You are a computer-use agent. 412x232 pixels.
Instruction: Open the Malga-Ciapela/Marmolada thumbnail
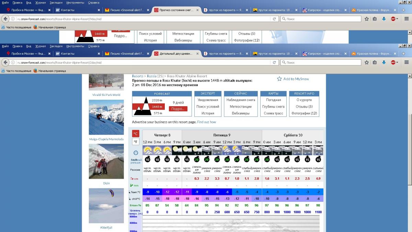click(106, 117)
